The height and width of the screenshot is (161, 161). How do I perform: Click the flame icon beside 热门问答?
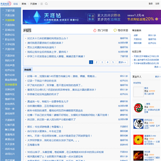[x=95, y=30]
